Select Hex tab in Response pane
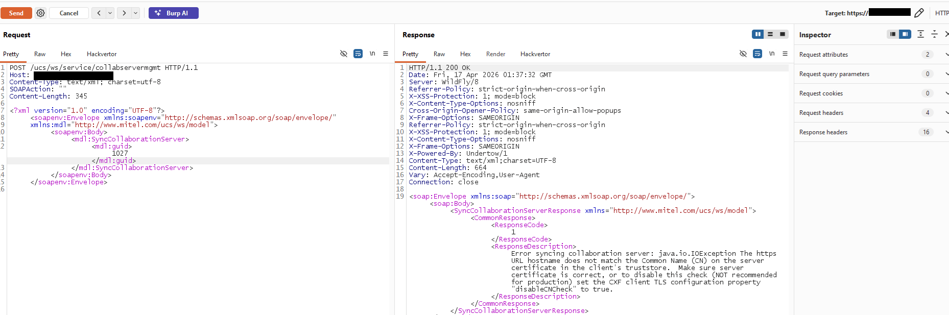This screenshot has height=315, width=949. click(465, 54)
